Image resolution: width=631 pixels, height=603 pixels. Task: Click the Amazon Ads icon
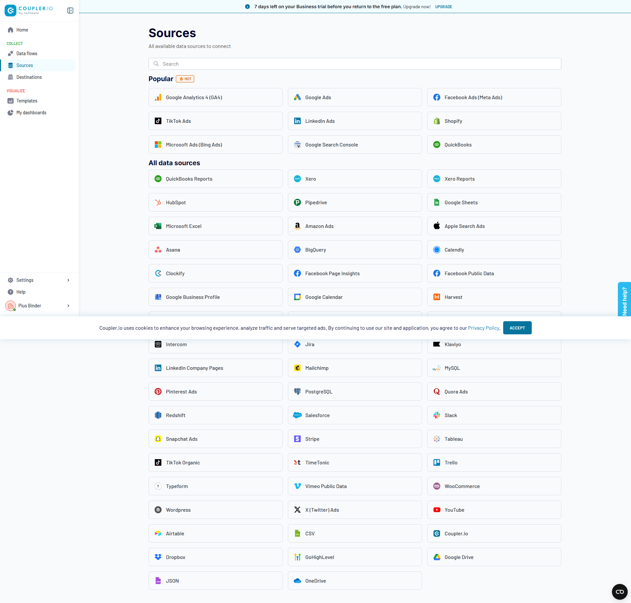tap(297, 226)
